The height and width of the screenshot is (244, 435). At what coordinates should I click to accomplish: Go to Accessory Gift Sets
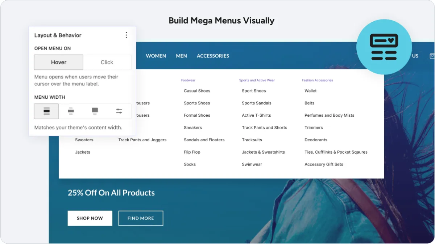click(x=324, y=164)
